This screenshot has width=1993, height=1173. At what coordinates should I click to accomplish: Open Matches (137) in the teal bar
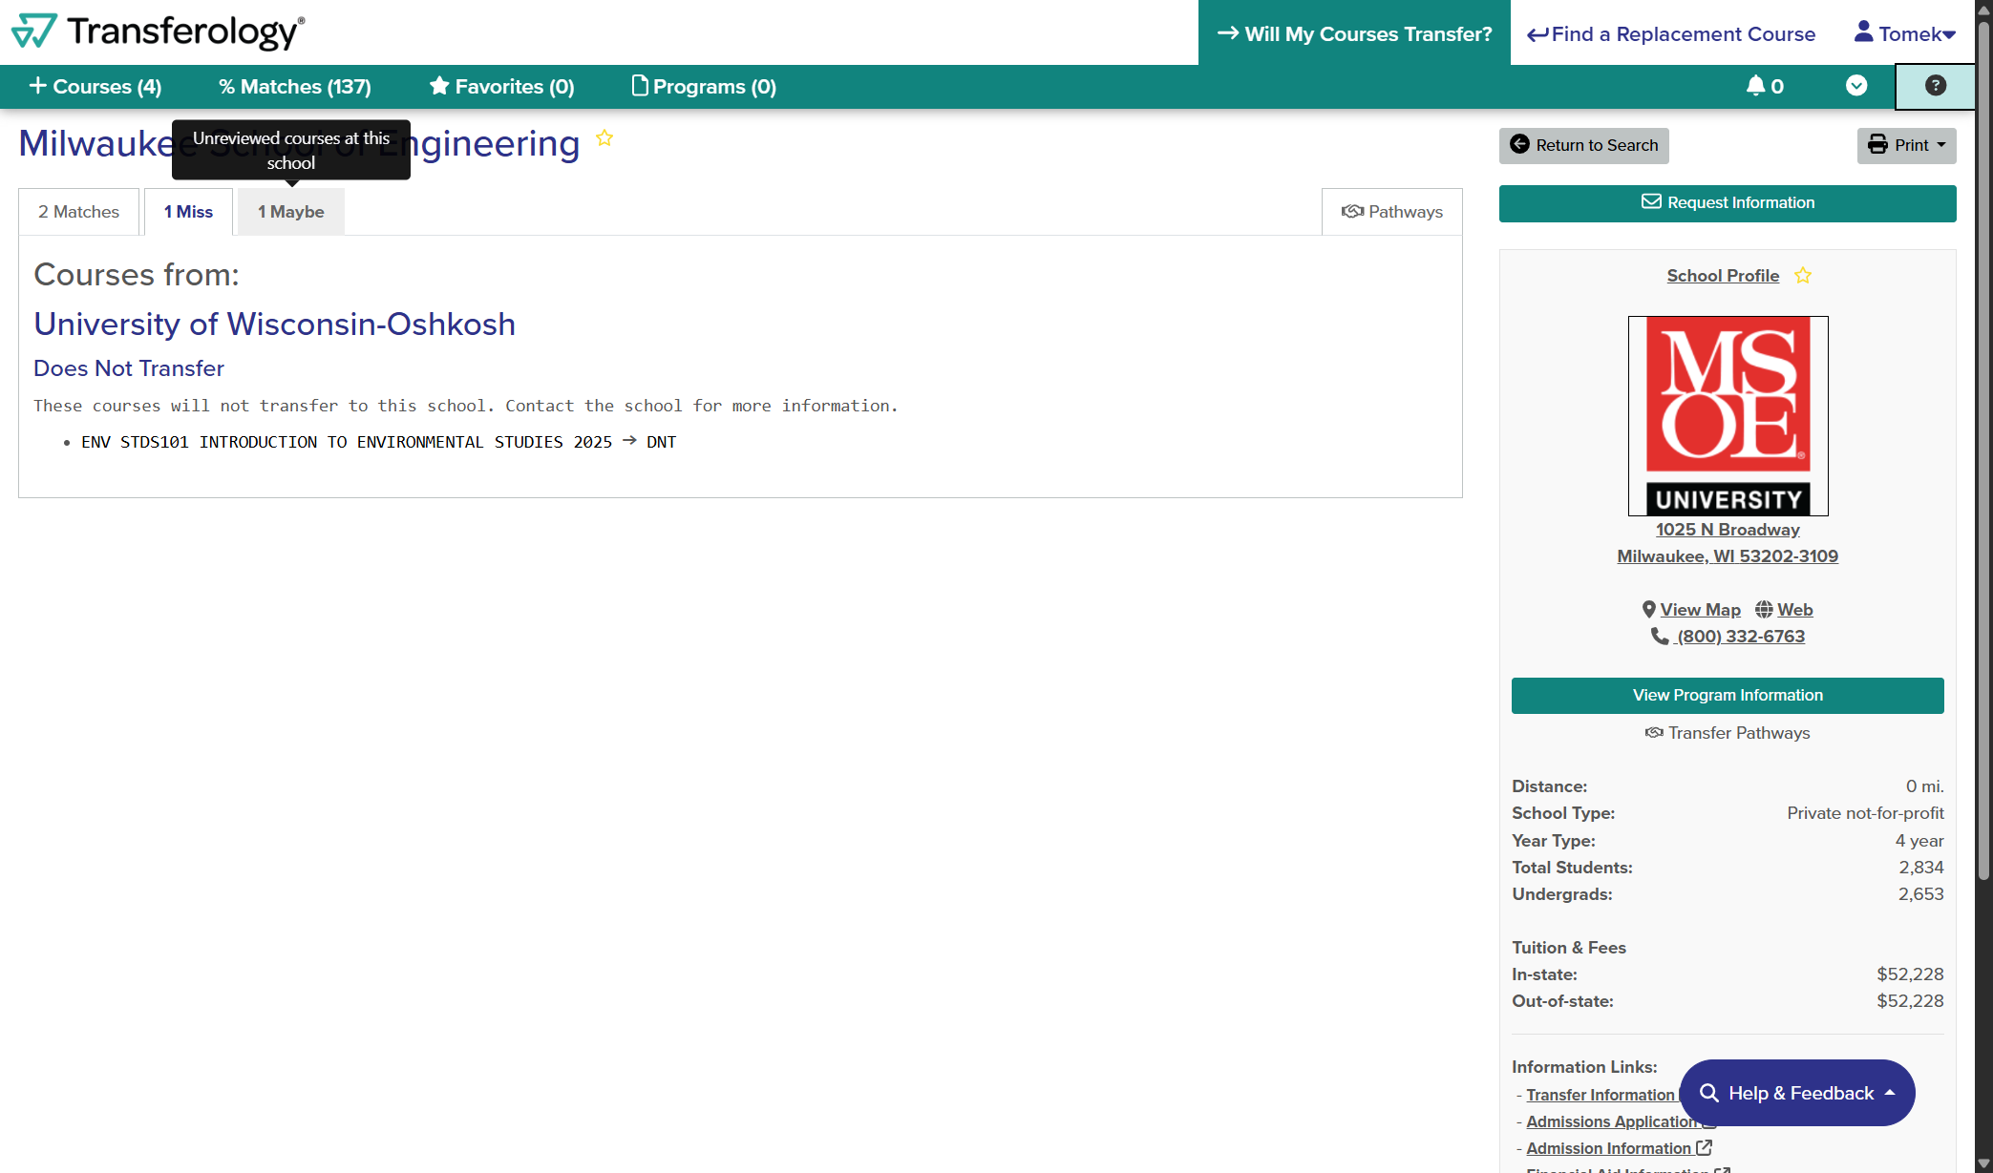tap(295, 87)
